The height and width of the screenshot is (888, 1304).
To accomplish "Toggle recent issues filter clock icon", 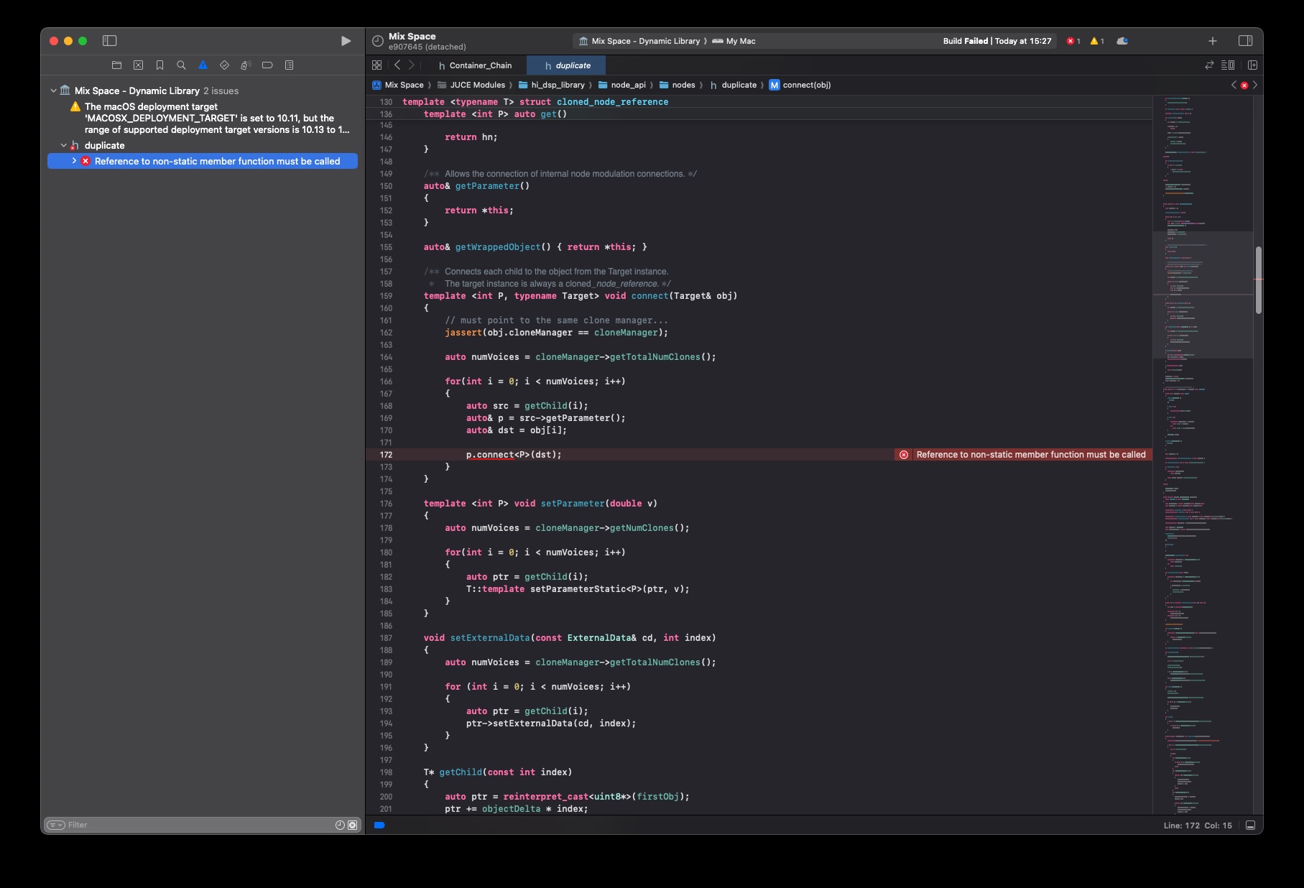I will [340, 825].
